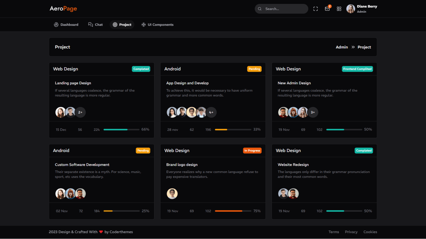Select the Admin breadcrumb link
This screenshot has width=426, height=239.
341,47
